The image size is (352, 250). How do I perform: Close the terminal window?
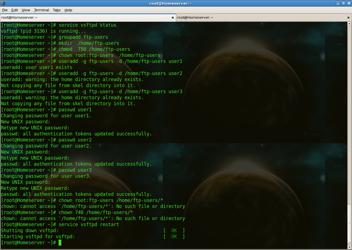tap(349, 3)
